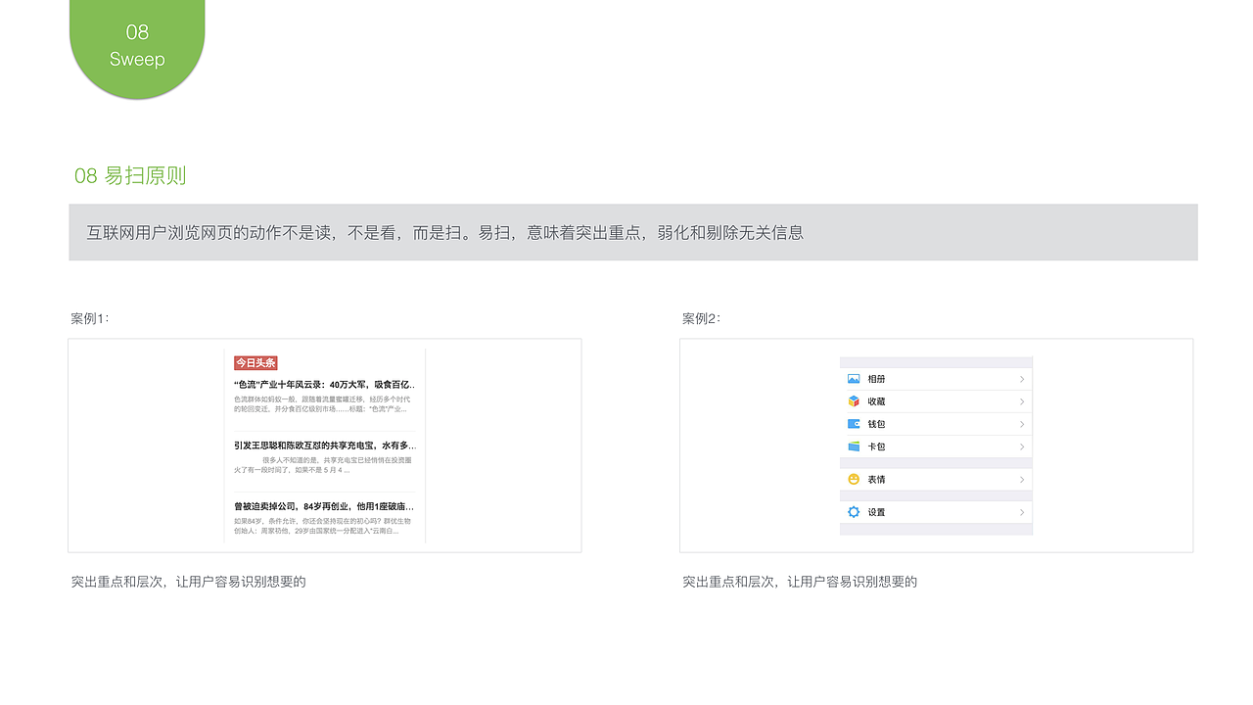Image resolution: width=1253 pixels, height=705 pixels.
Task: Click summary text starting 如果84岁，条件允许
Action: (322, 525)
